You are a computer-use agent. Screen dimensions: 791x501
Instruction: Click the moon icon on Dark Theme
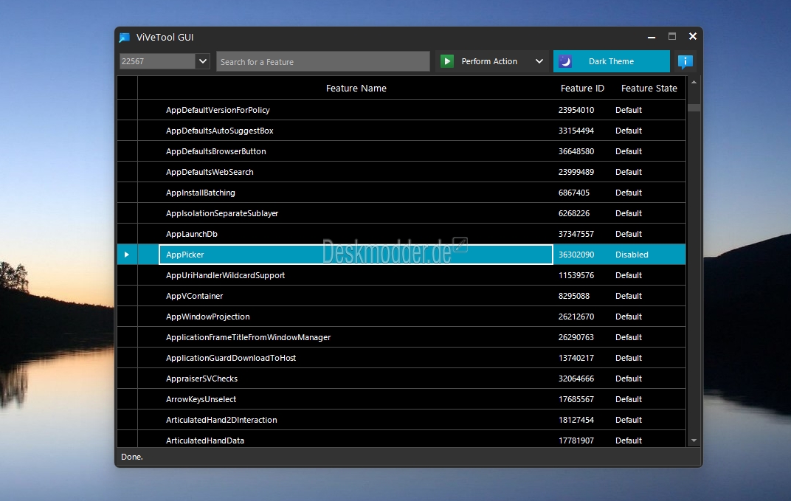click(565, 61)
